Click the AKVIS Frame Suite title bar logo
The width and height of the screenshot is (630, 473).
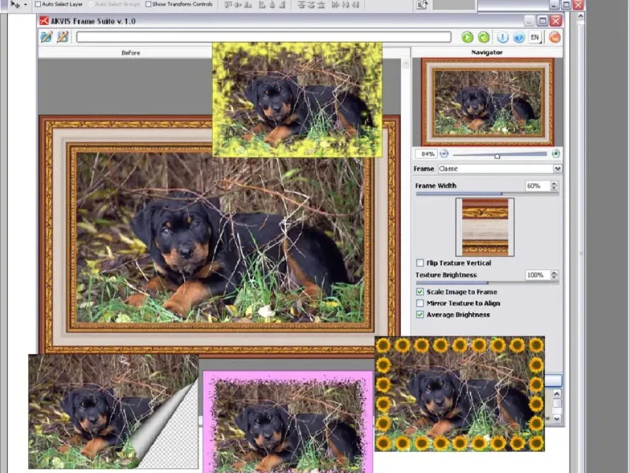click(x=44, y=21)
